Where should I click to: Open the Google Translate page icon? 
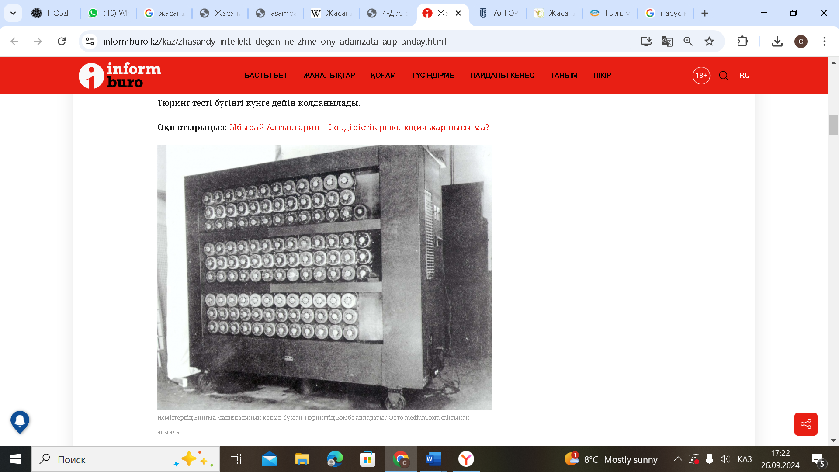(x=667, y=42)
